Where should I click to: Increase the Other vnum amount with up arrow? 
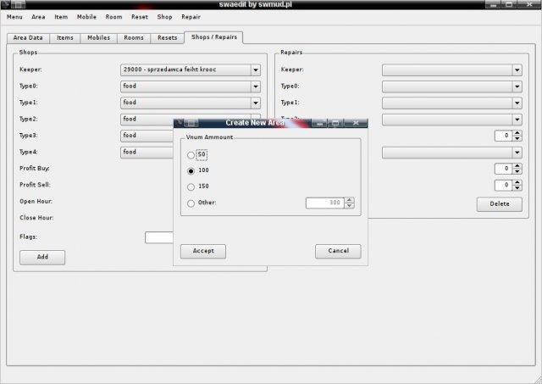pos(350,200)
